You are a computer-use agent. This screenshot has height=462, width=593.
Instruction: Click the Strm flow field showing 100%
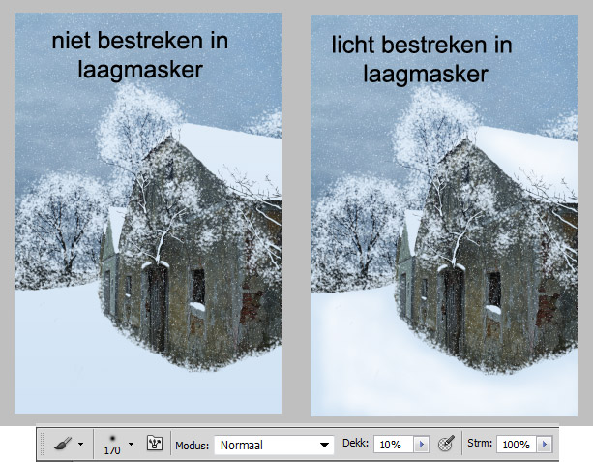[517, 445]
